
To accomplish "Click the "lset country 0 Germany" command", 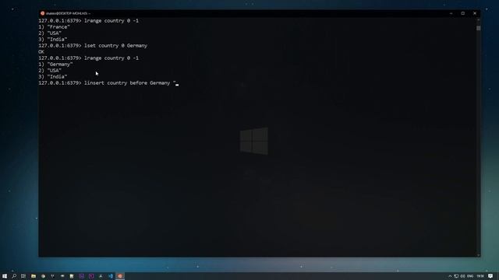I will (x=115, y=46).
